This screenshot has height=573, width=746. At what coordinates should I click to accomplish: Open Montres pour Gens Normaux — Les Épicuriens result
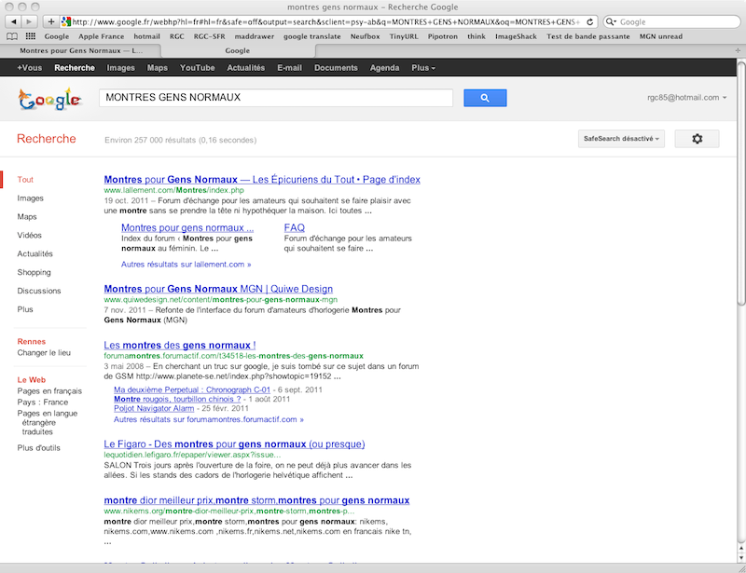[x=262, y=179]
